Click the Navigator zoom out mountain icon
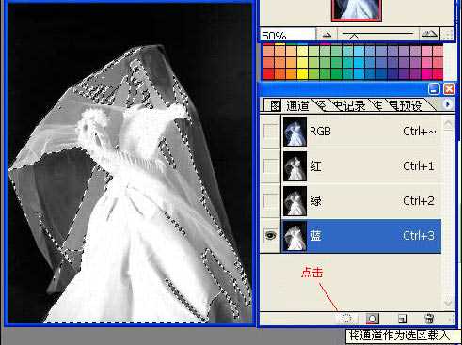Screen dimensions: 462x345 tap(327, 35)
